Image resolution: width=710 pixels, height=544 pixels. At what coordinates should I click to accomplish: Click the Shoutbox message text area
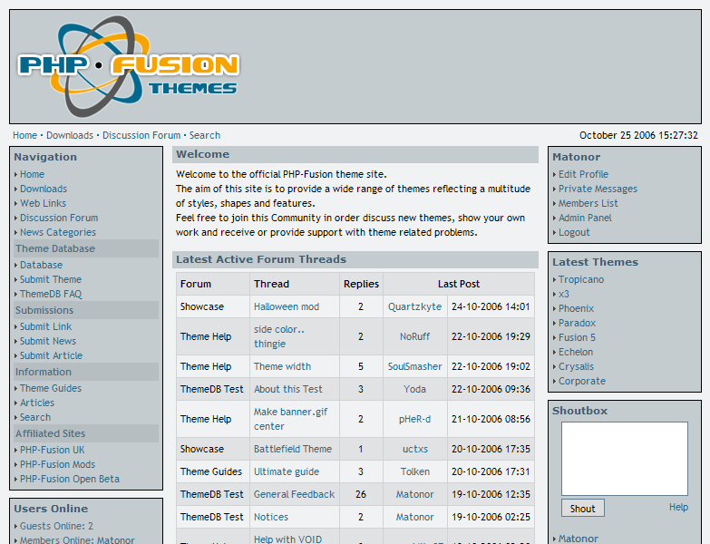click(x=625, y=459)
